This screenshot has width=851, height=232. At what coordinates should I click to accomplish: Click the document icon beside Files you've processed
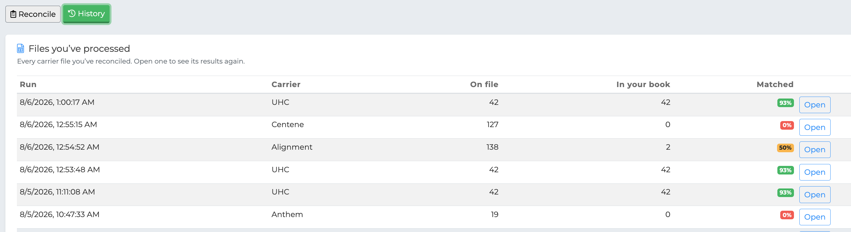coord(20,48)
